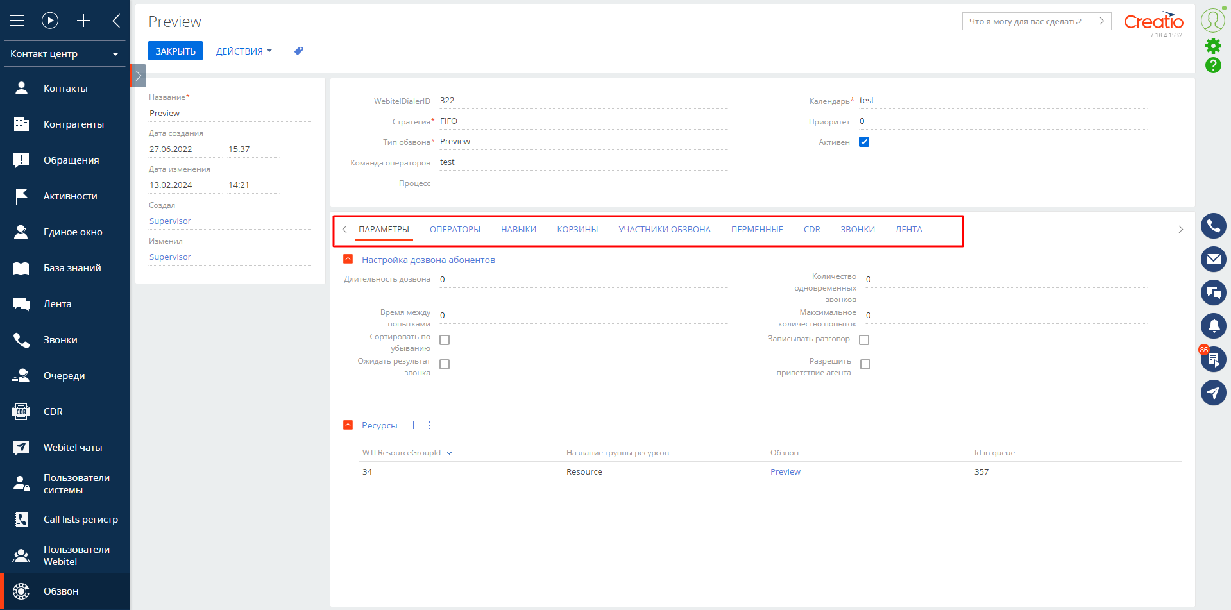Image resolution: width=1231 pixels, height=610 pixels.
Task: Enable Записывать разговор checkbox
Action: click(864, 340)
